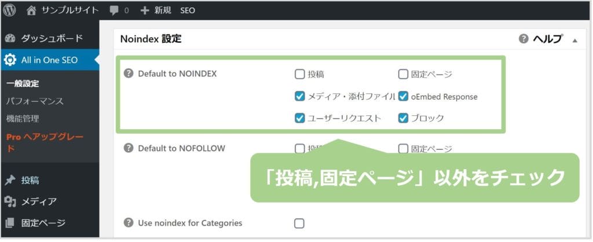Open 機能管理 in the sidebar
Image resolution: width=593 pixels, height=242 pixels.
[23, 119]
